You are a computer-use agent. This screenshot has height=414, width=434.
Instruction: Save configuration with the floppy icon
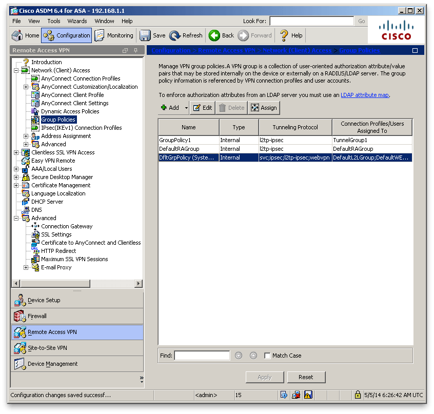point(145,35)
